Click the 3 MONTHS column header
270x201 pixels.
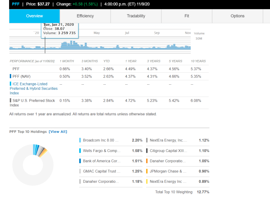point(89,61)
